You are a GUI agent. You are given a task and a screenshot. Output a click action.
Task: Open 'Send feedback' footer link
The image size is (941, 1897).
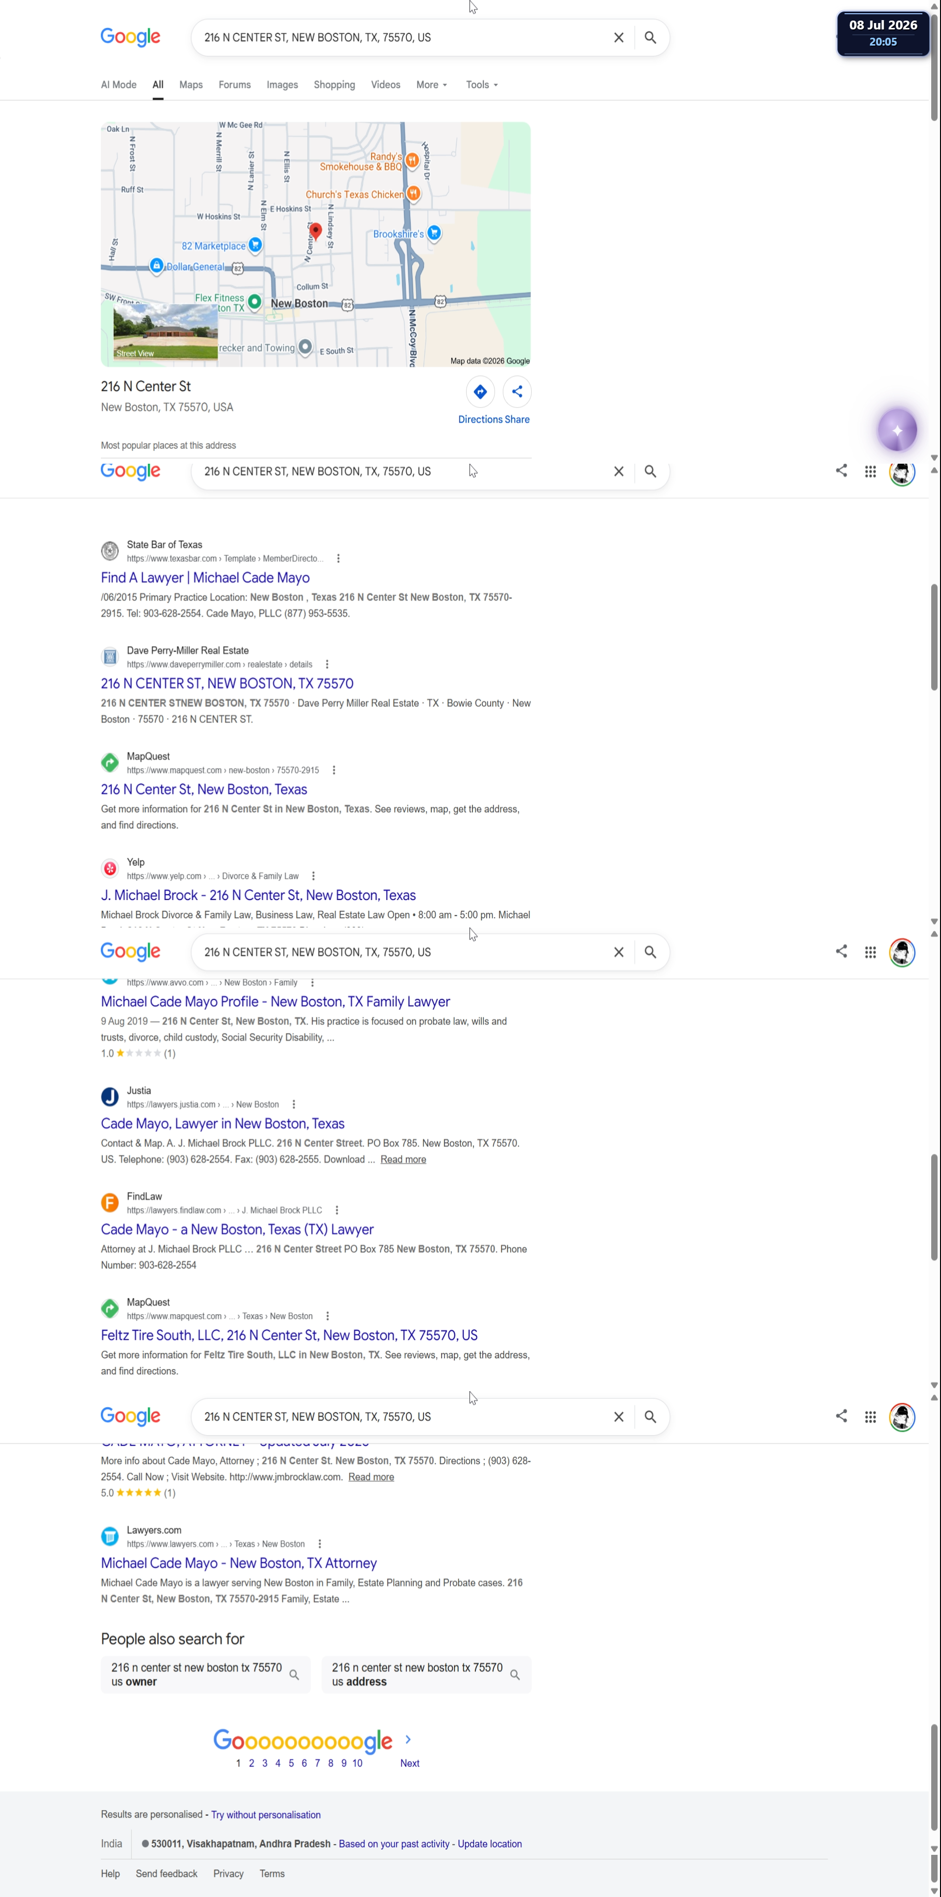167,1873
